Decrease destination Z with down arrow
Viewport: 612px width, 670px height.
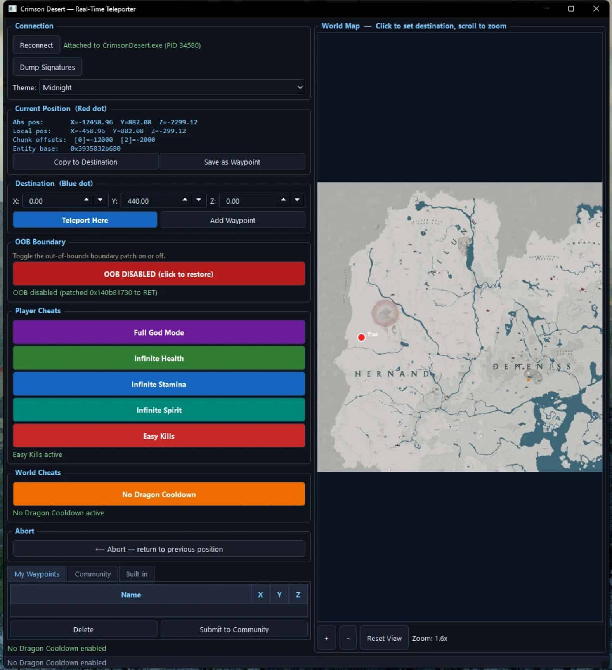pos(297,200)
